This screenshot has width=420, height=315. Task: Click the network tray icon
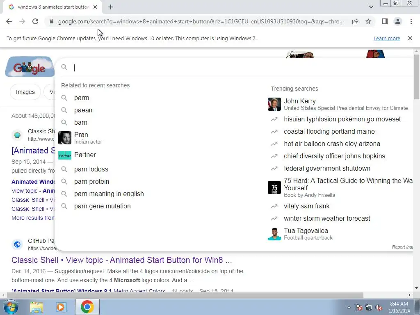[x=369, y=307]
